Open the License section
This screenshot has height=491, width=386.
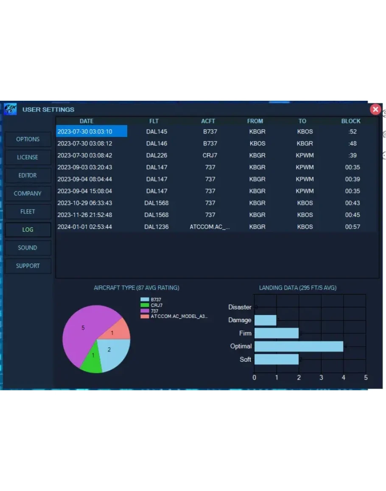click(28, 157)
